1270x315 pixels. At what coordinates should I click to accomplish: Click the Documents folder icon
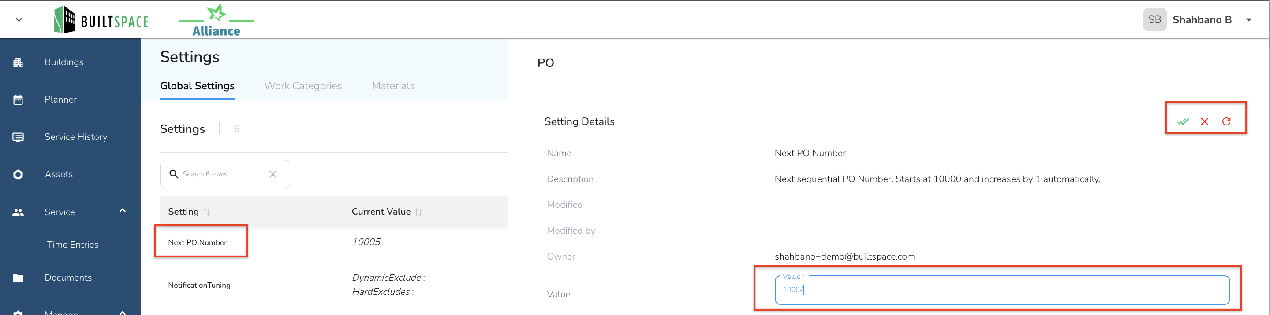click(18, 278)
